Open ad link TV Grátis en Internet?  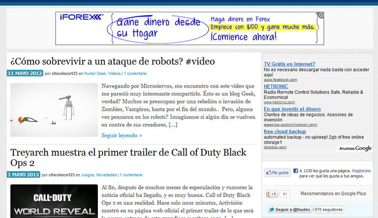289,64
